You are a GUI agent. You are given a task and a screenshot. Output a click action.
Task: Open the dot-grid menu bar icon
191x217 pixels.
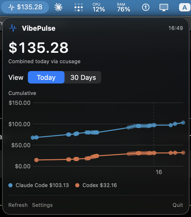pos(79,7)
